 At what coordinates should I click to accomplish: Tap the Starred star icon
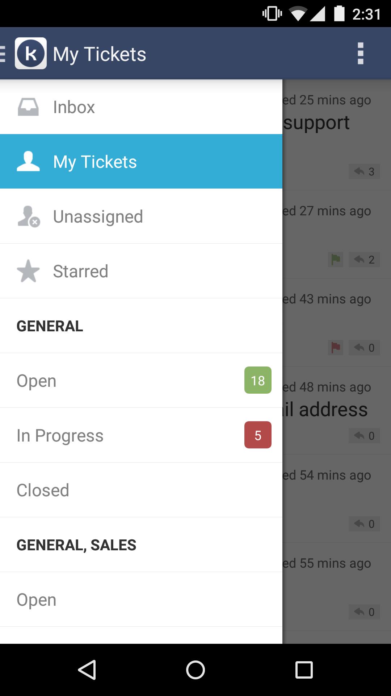point(28,271)
